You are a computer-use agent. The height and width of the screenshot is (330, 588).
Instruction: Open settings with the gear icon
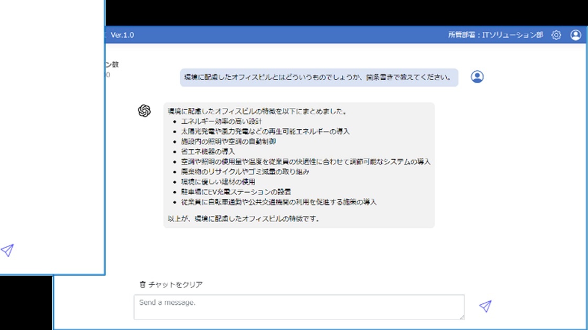click(x=556, y=35)
